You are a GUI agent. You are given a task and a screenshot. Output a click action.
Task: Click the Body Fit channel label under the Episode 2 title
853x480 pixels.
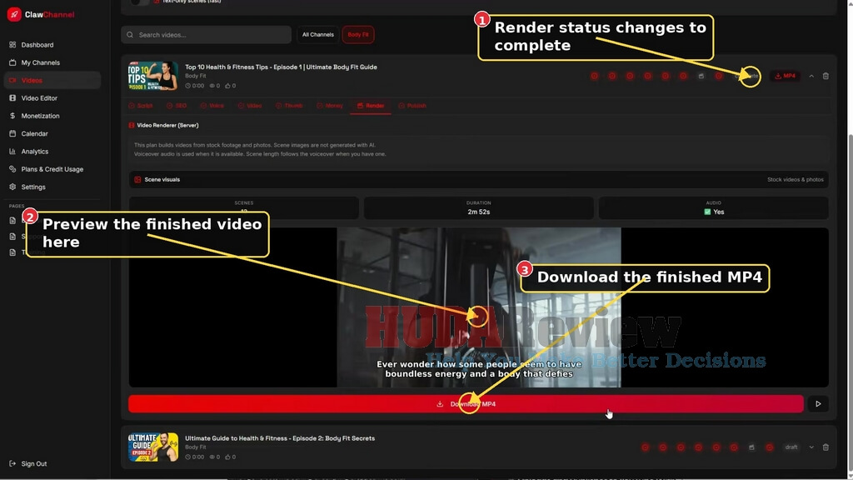pos(195,447)
